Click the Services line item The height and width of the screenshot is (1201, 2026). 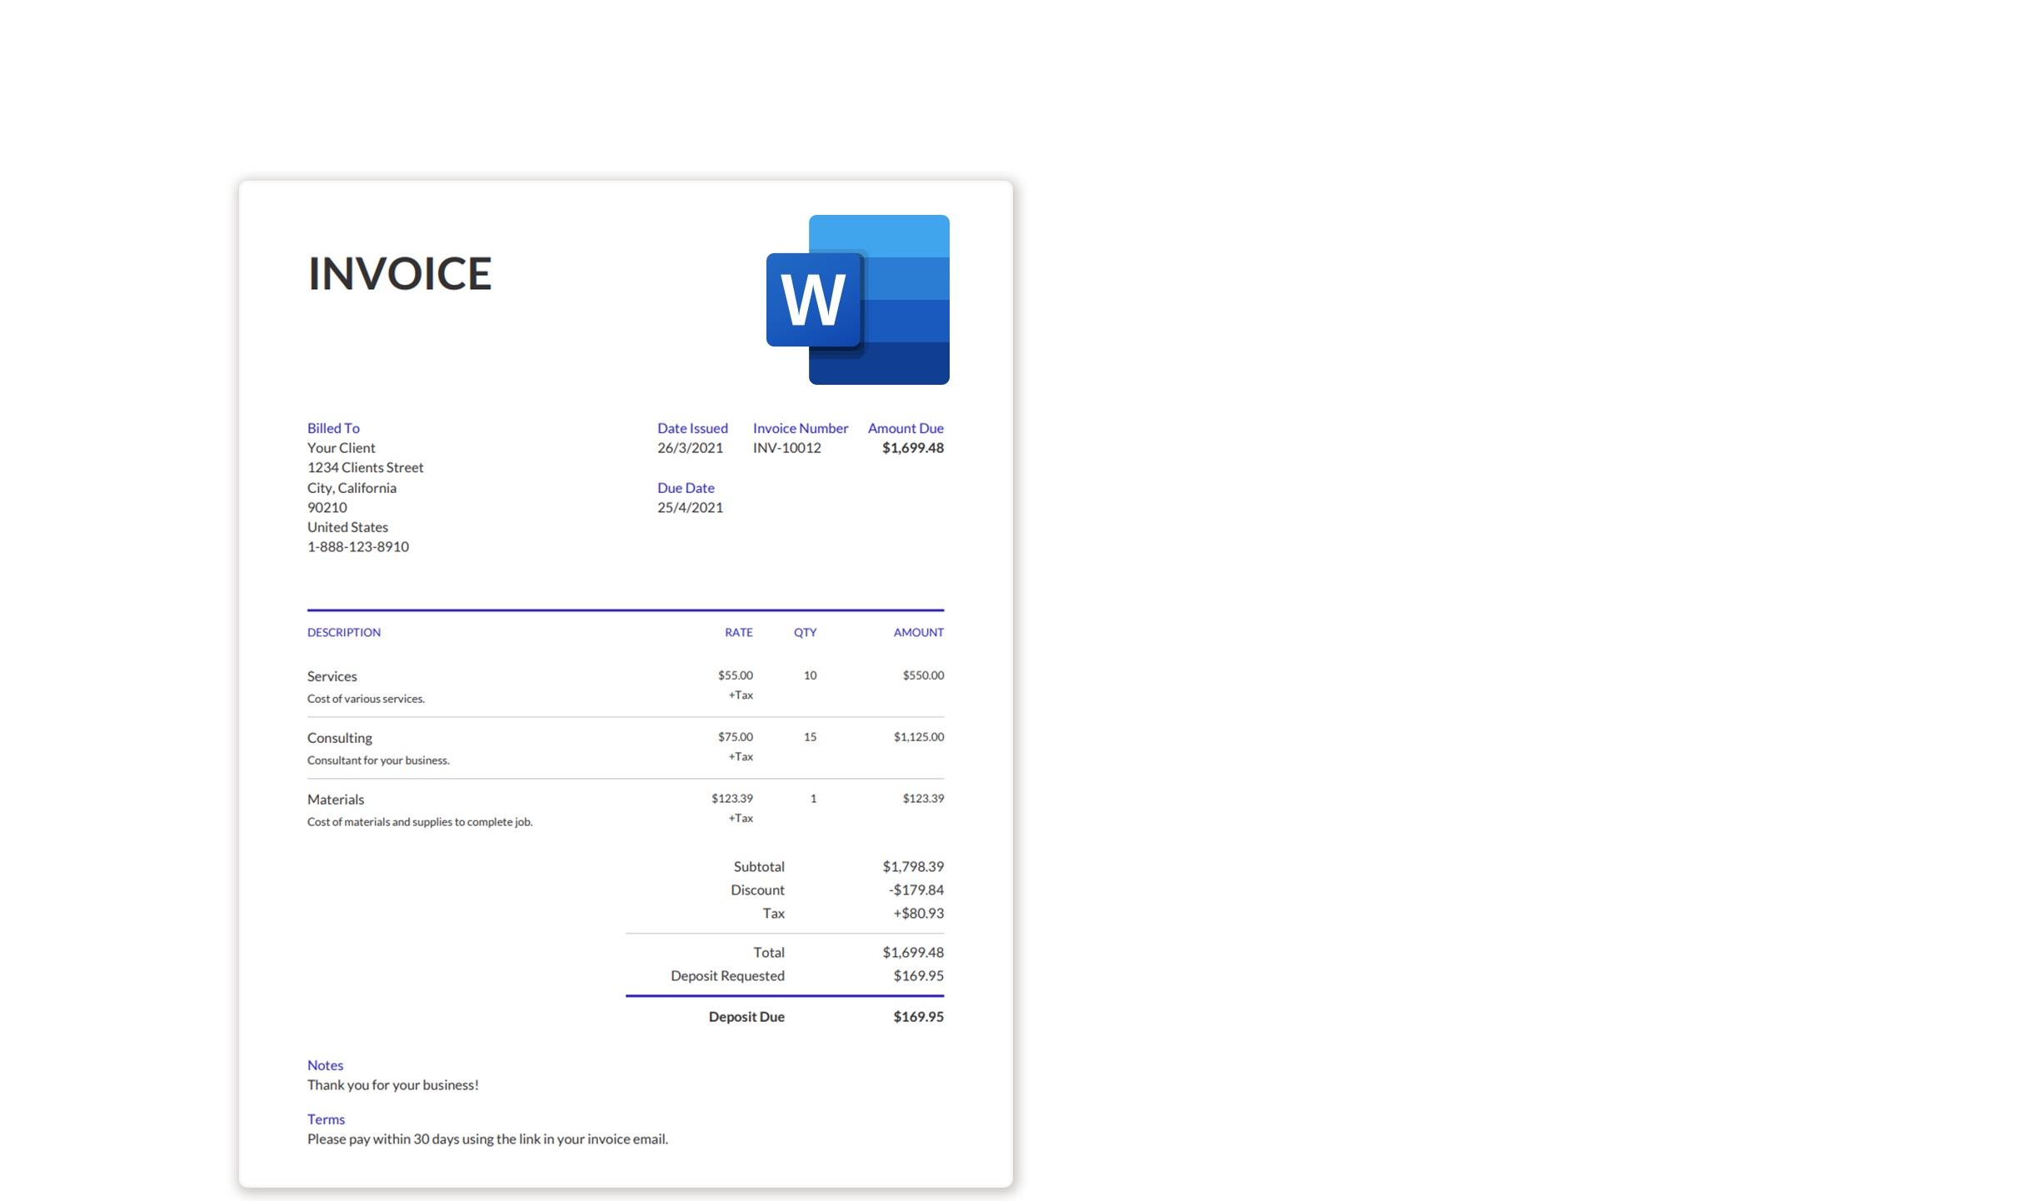(332, 675)
